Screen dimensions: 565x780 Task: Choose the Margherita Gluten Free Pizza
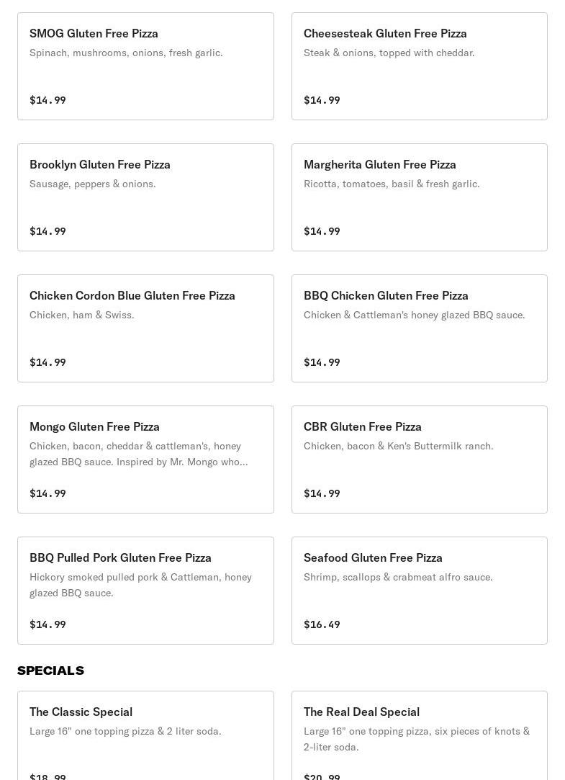[x=419, y=197]
